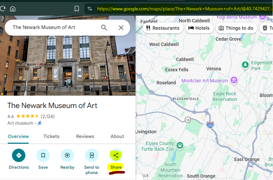Viewport: 273px width, 180px height.
Task: Switch to the Reviews tab
Action: 85,136
